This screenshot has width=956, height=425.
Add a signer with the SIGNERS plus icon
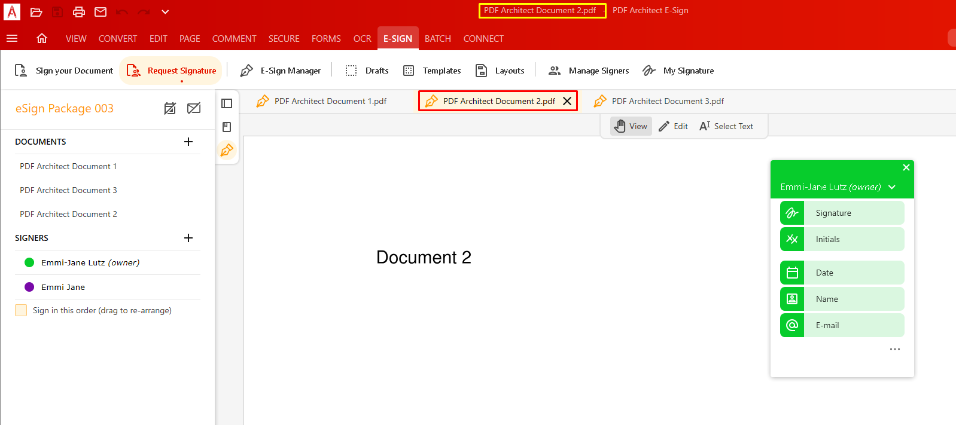[x=188, y=238]
